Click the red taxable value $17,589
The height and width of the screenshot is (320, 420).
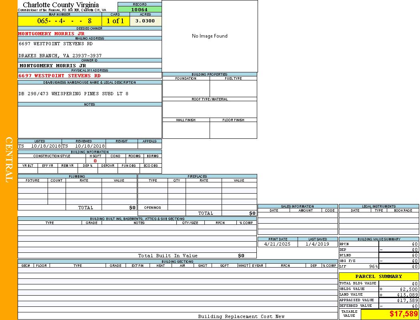coord(403,314)
